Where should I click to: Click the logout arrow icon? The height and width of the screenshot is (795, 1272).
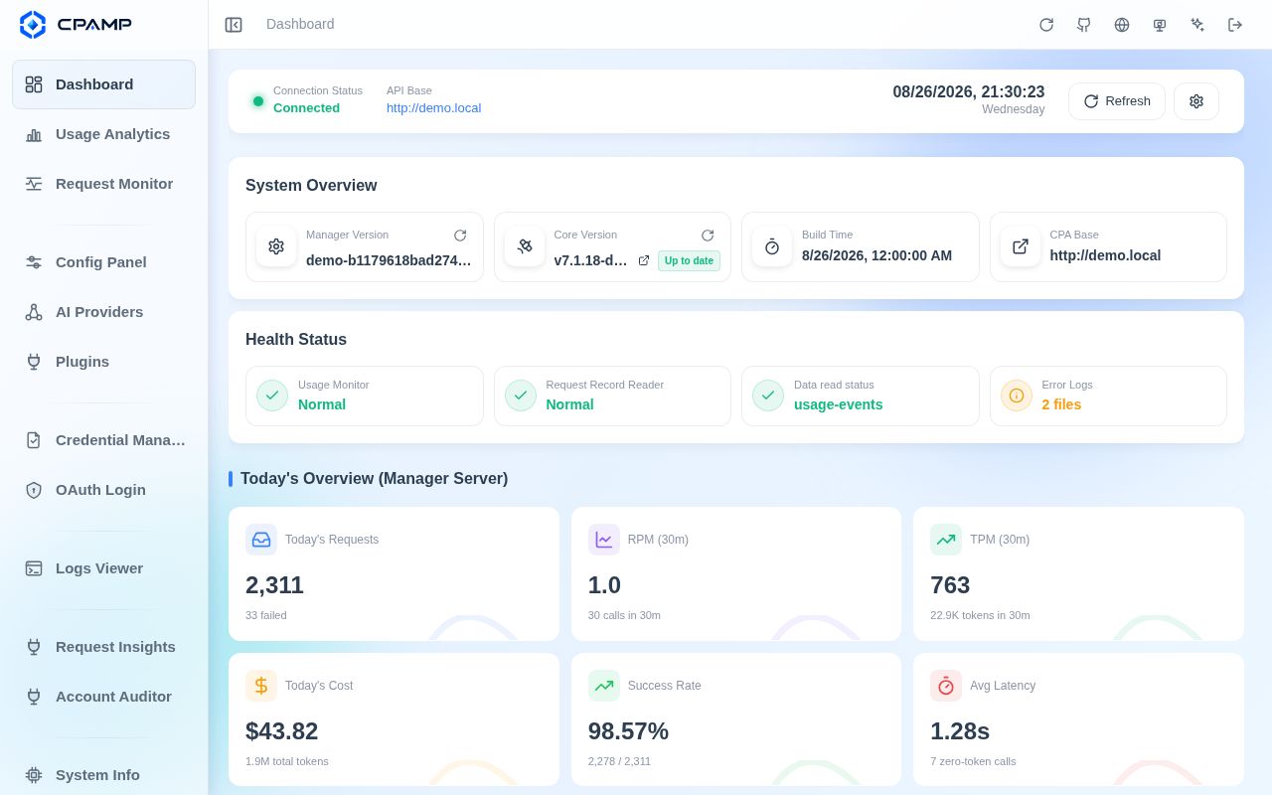(x=1235, y=25)
